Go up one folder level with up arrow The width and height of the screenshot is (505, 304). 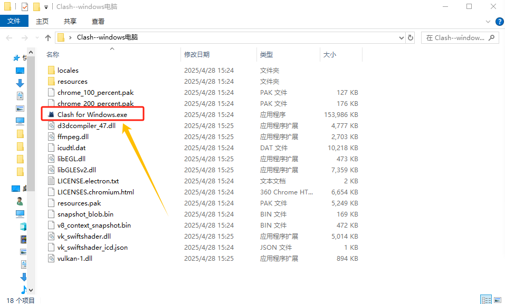[48, 38]
